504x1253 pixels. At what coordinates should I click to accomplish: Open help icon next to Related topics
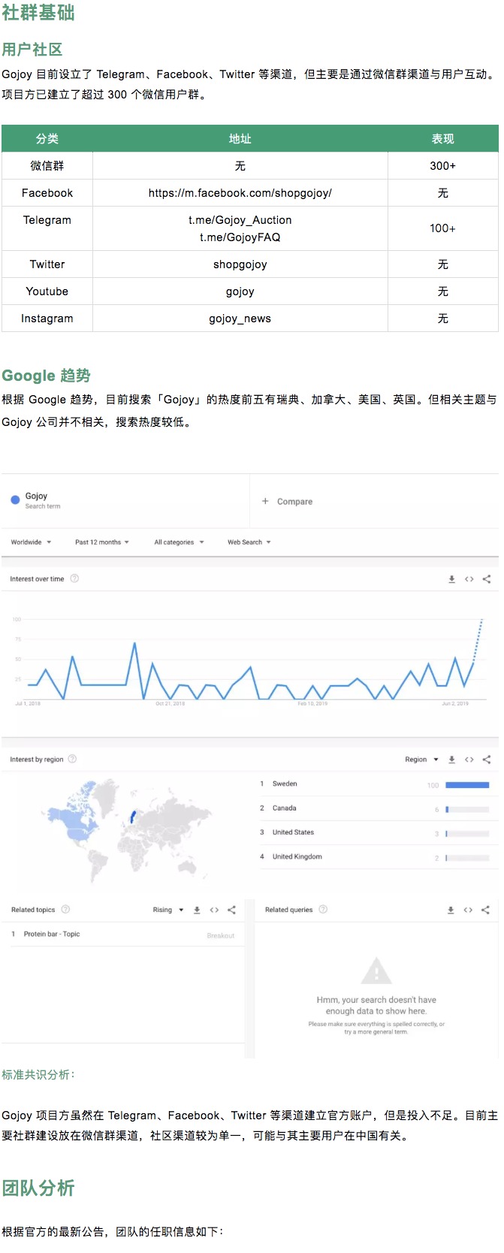[x=65, y=909]
